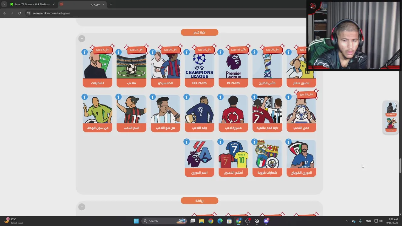Choose the اسم الدوري category card
Image resolution: width=402 pixels, height=226 pixels.
[x=199, y=159]
